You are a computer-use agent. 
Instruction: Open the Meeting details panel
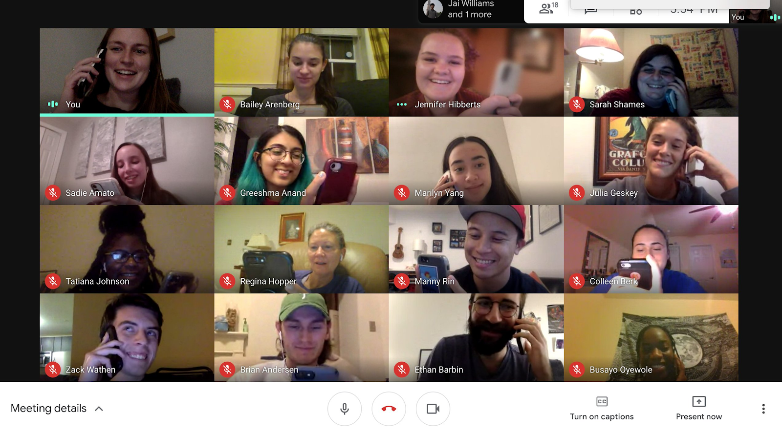click(48, 408)
